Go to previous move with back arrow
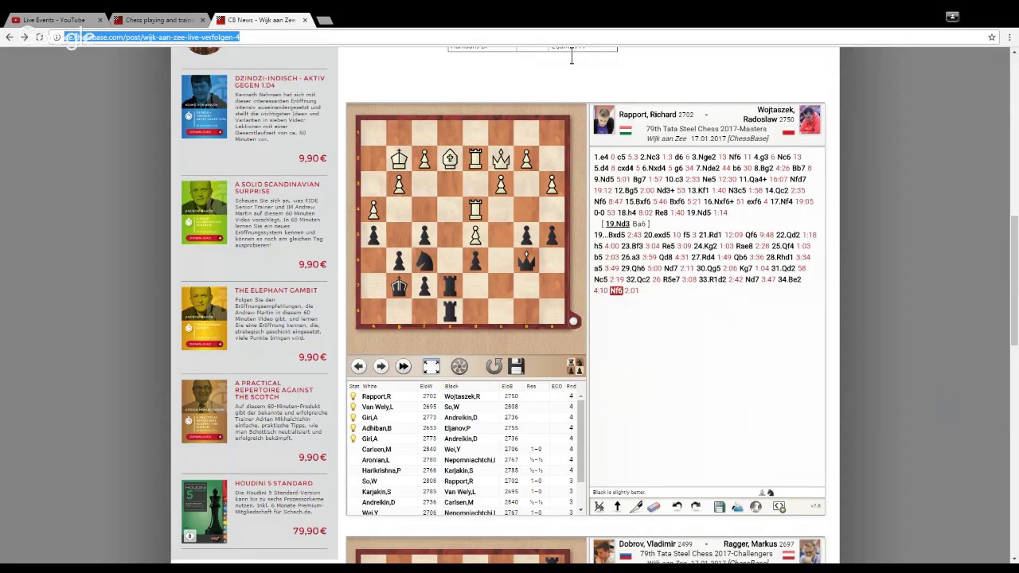 click(x=358, y=366)
